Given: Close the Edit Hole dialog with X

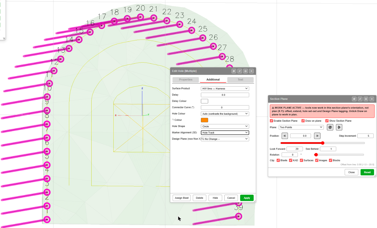Looking at the screenshot, I should (251, 71).
